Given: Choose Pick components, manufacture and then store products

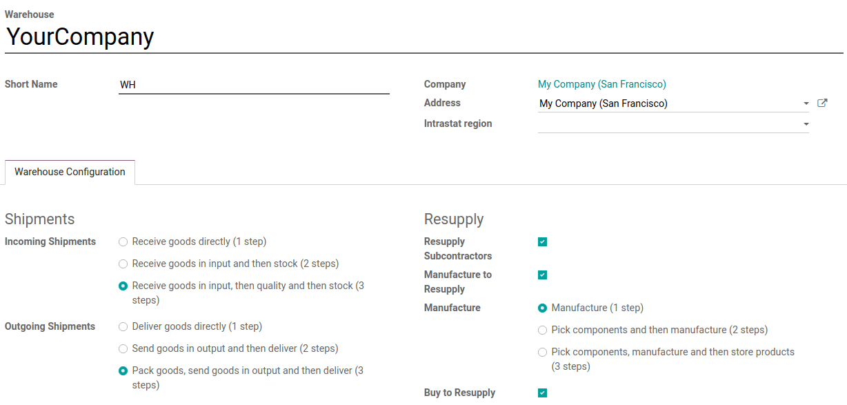Looking at the screenshot, I should (542, 352).
